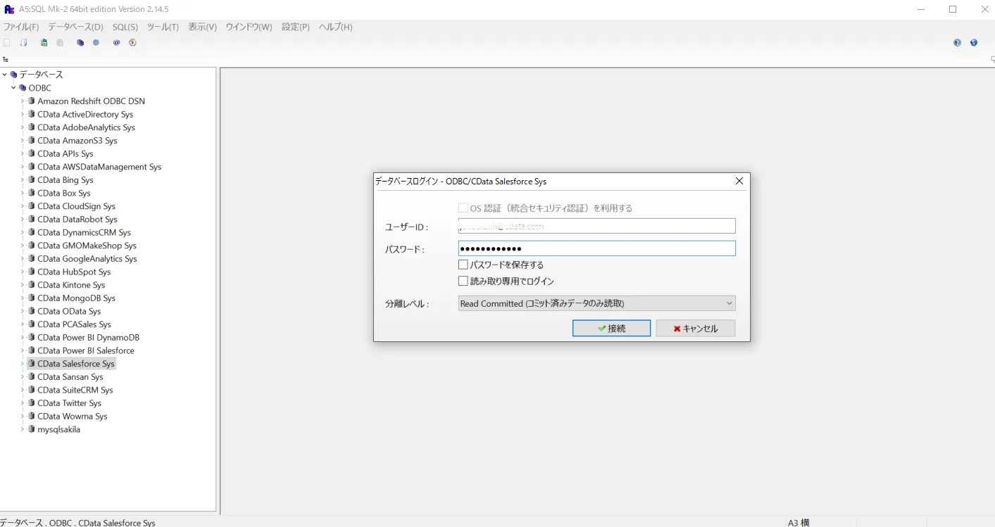This screenshot has width=995, height=527.
Task: Click the blue database icon on toolbar
Action: click(x=79, y=42)
